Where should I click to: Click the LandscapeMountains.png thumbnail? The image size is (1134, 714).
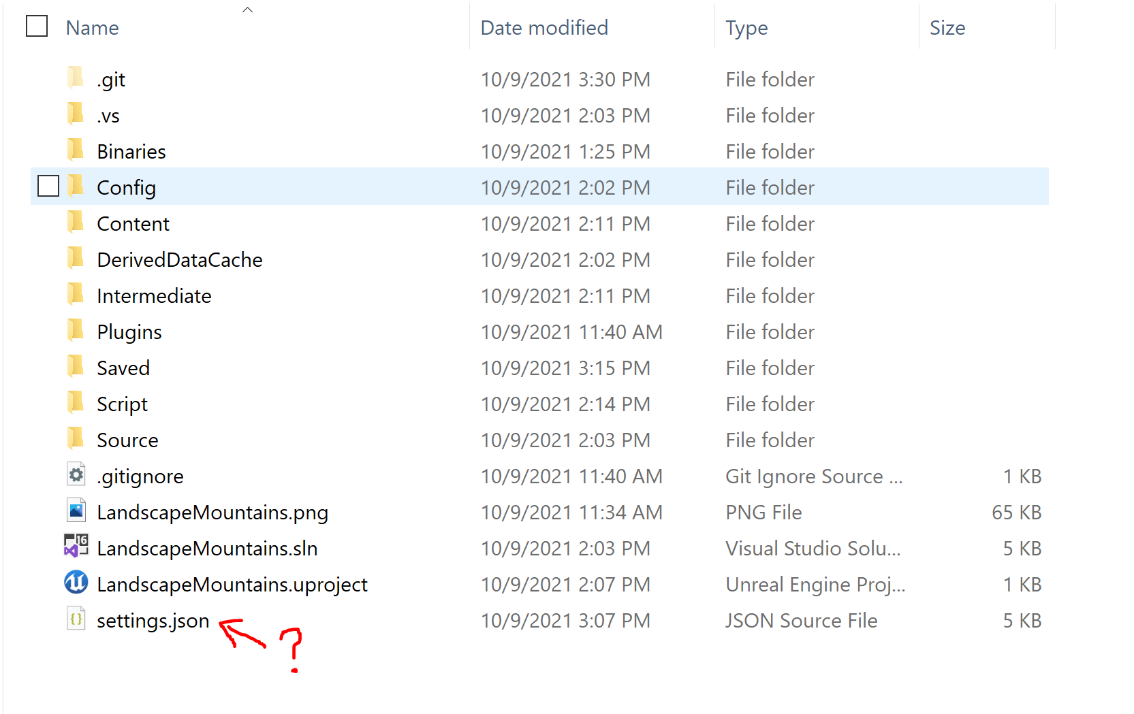76,511
